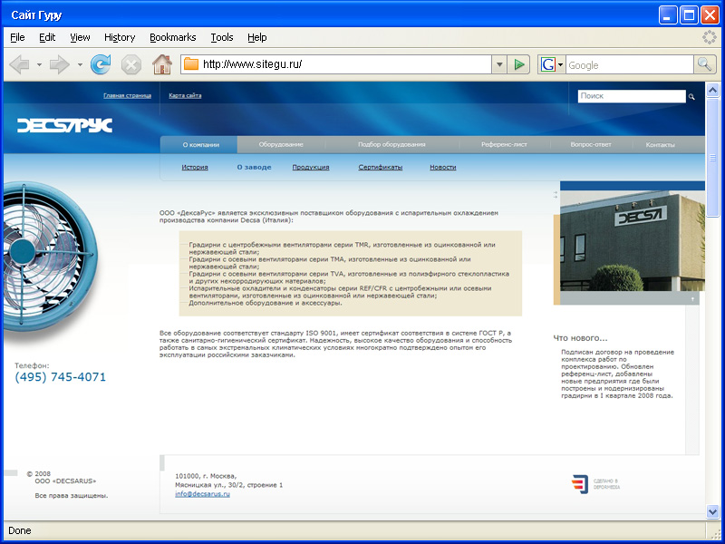Open the Back history dropdown arrow
Screen dimensions: 725x544
click(39, 64)
